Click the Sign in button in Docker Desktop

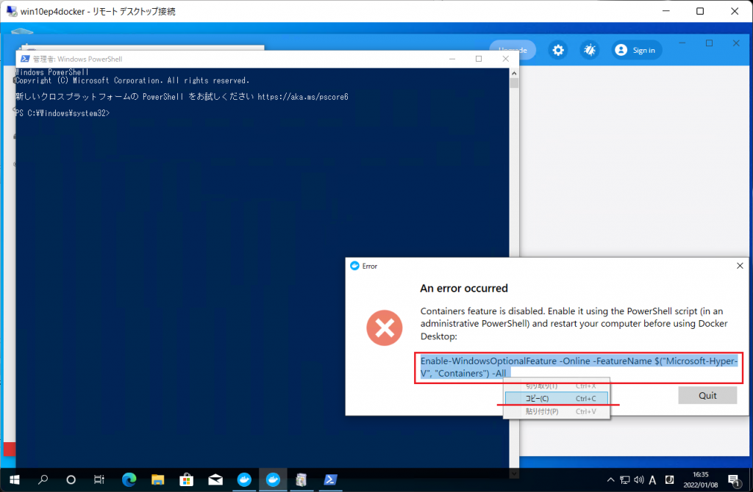pyautogui.click(x=637, y=50)
